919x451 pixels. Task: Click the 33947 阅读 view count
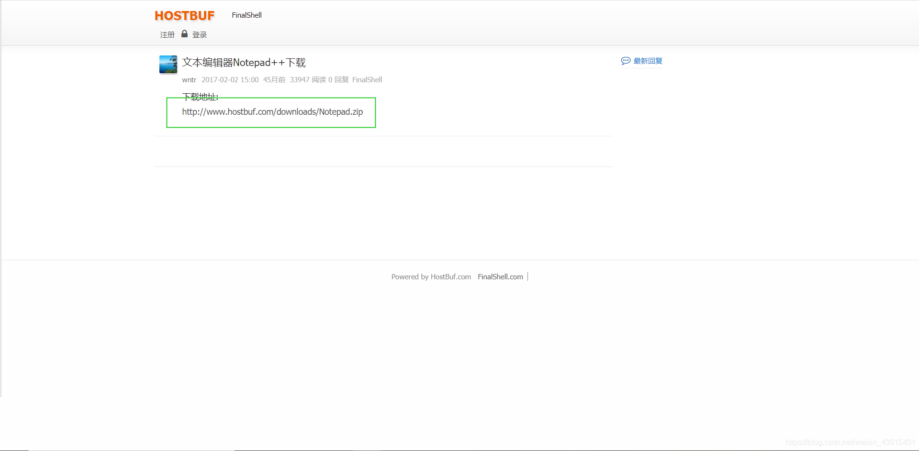(x=308, y=80)
